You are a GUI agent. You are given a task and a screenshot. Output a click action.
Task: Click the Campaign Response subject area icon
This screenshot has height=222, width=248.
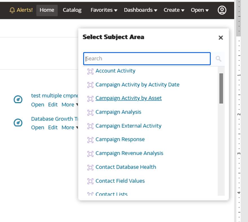(x=90, y=140)
